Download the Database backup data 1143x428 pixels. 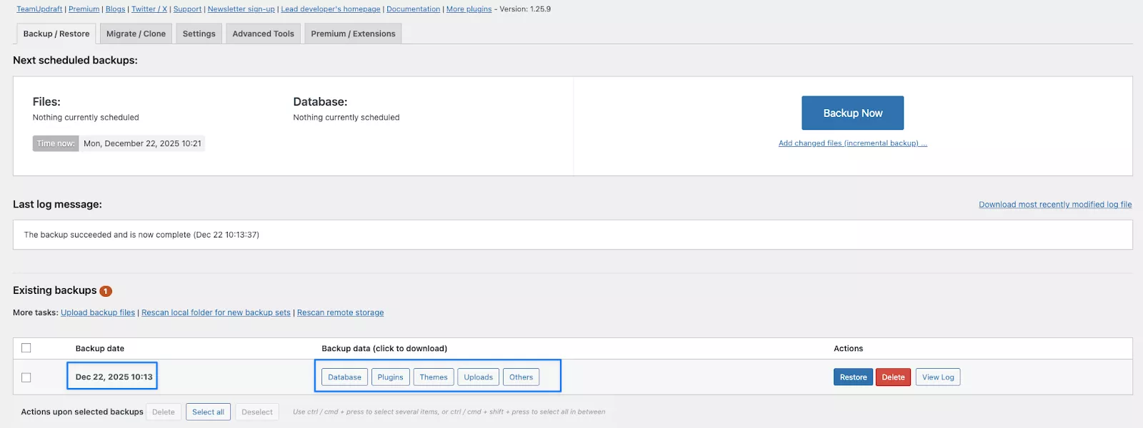pyautogui.click(x=344, y=377)
